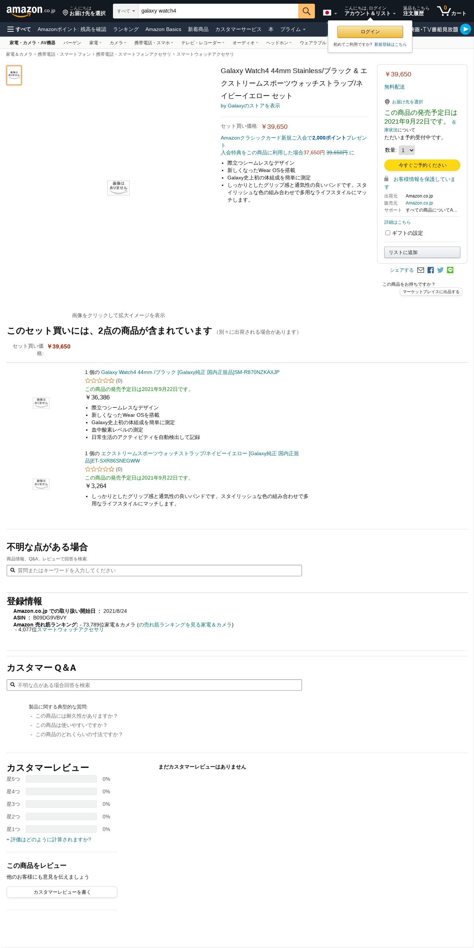
Task: Click the Galaxy Watch4 bundle item image
Action: coord(41,403)
